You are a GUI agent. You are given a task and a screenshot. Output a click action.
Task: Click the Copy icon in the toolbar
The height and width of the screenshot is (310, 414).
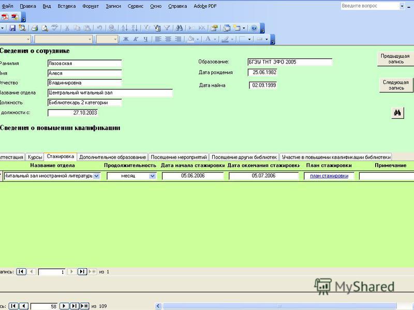(x=77, y=28)
